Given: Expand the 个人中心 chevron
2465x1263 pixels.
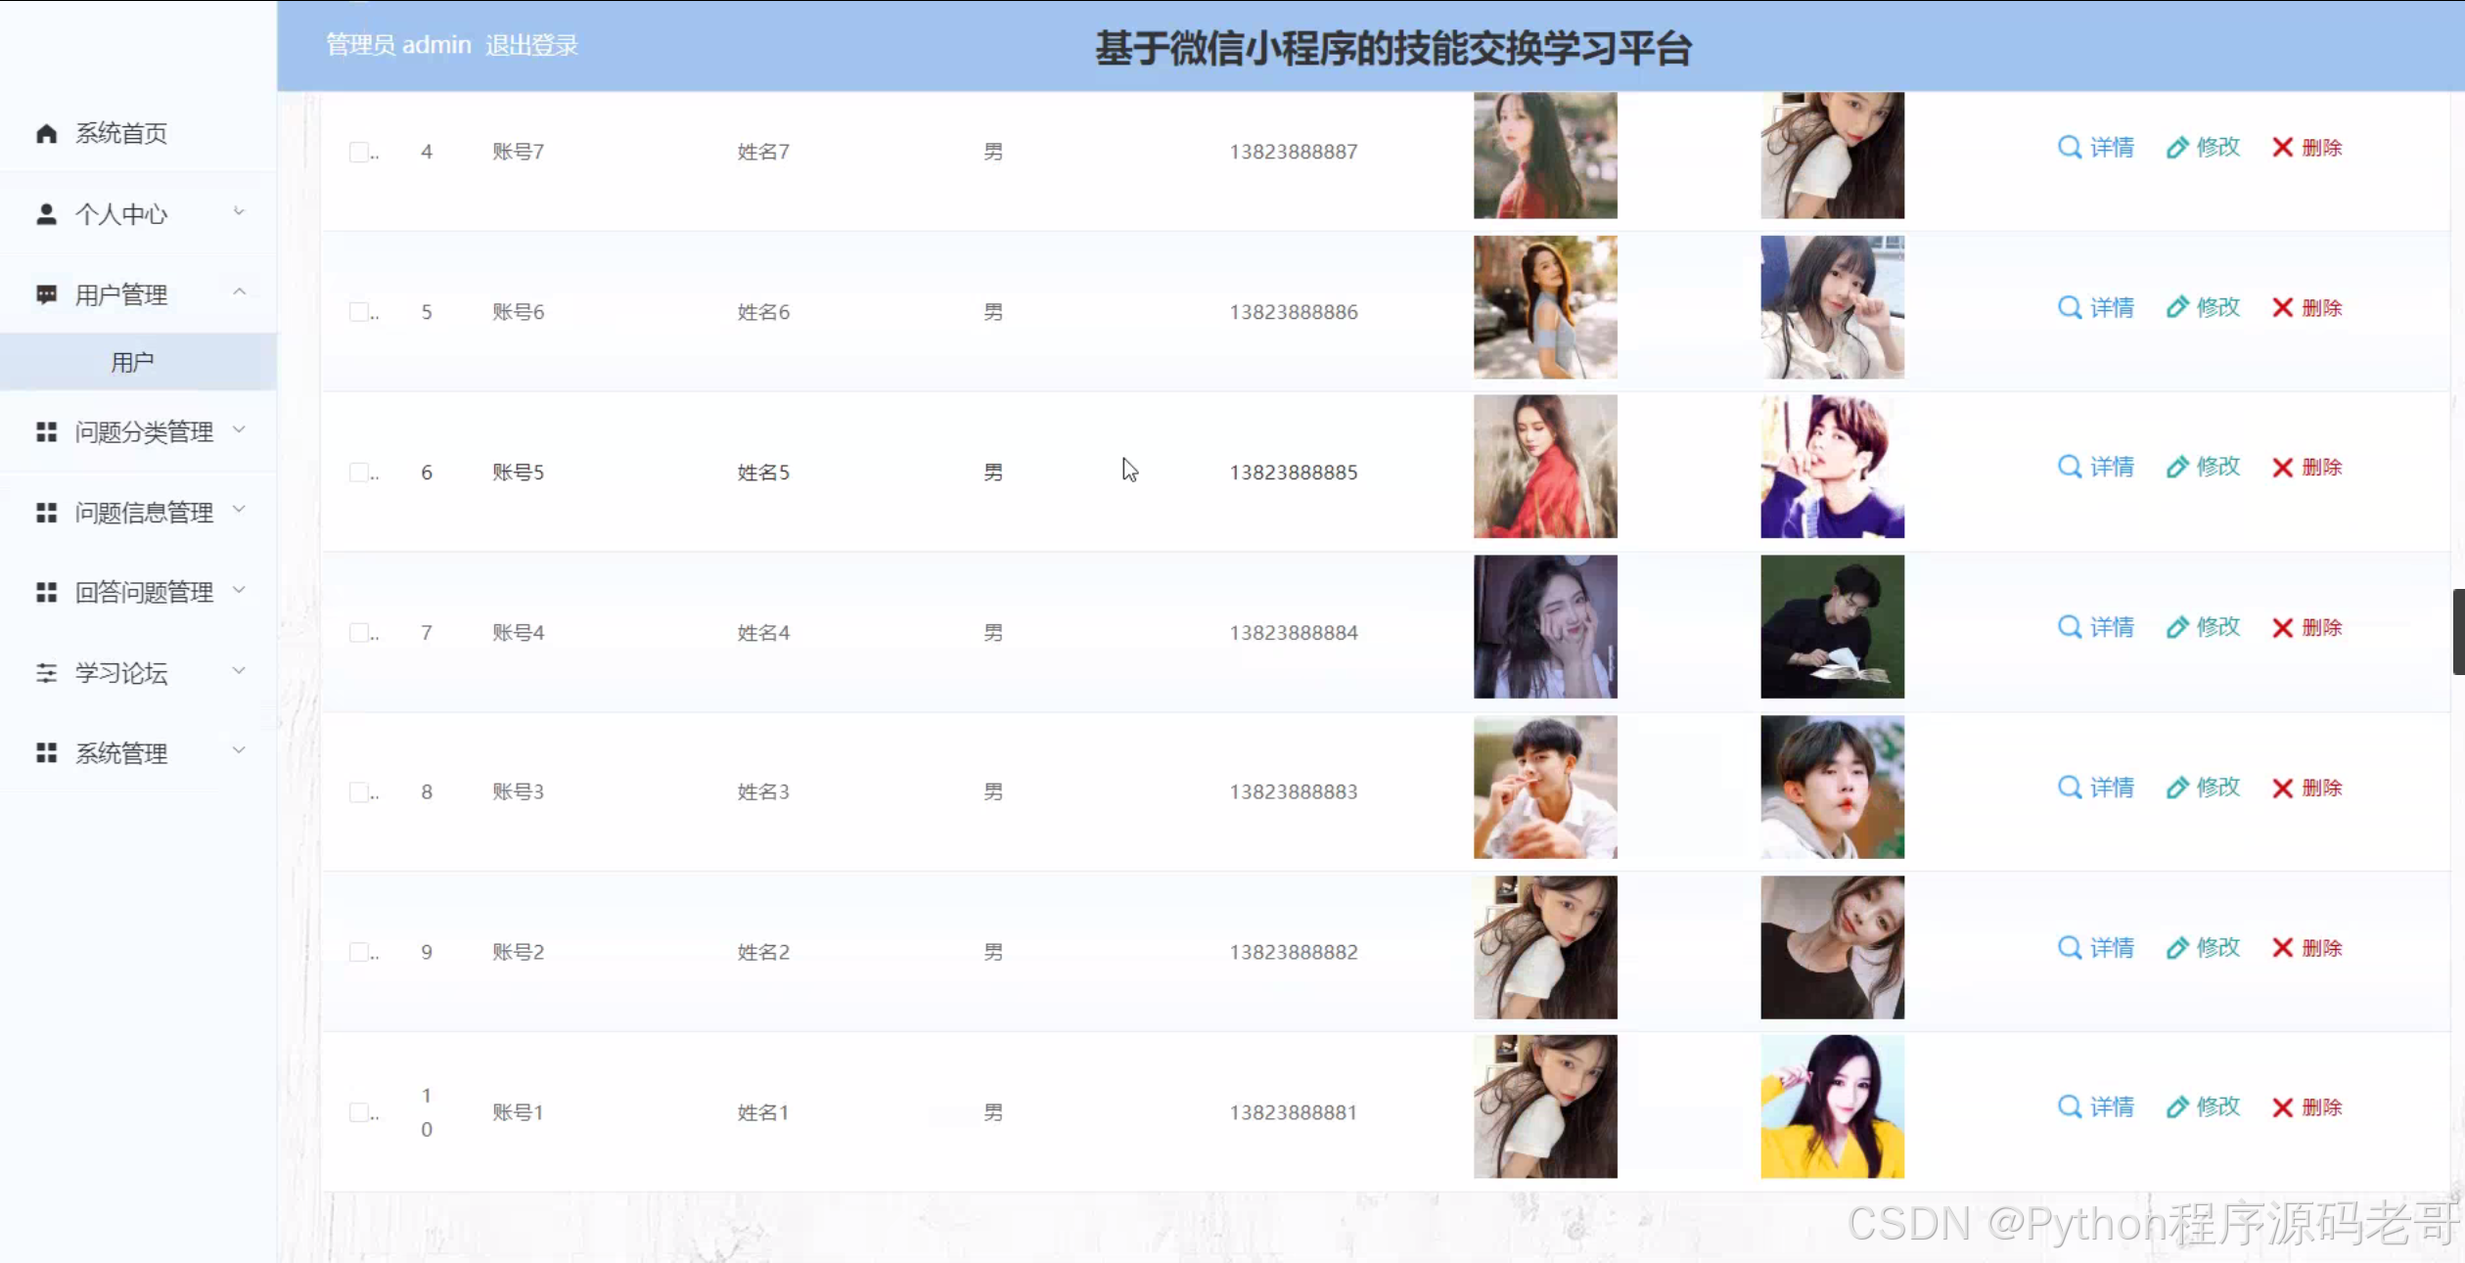Looking at the screenshot, I should (x=239, y=212).
